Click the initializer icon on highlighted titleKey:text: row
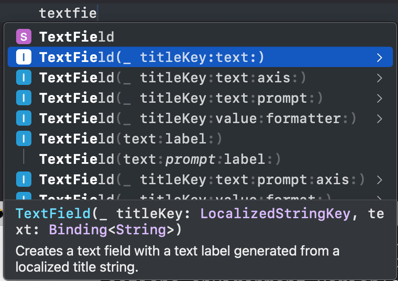The width and height of the screenshot is (398, 281). point(24,57)
